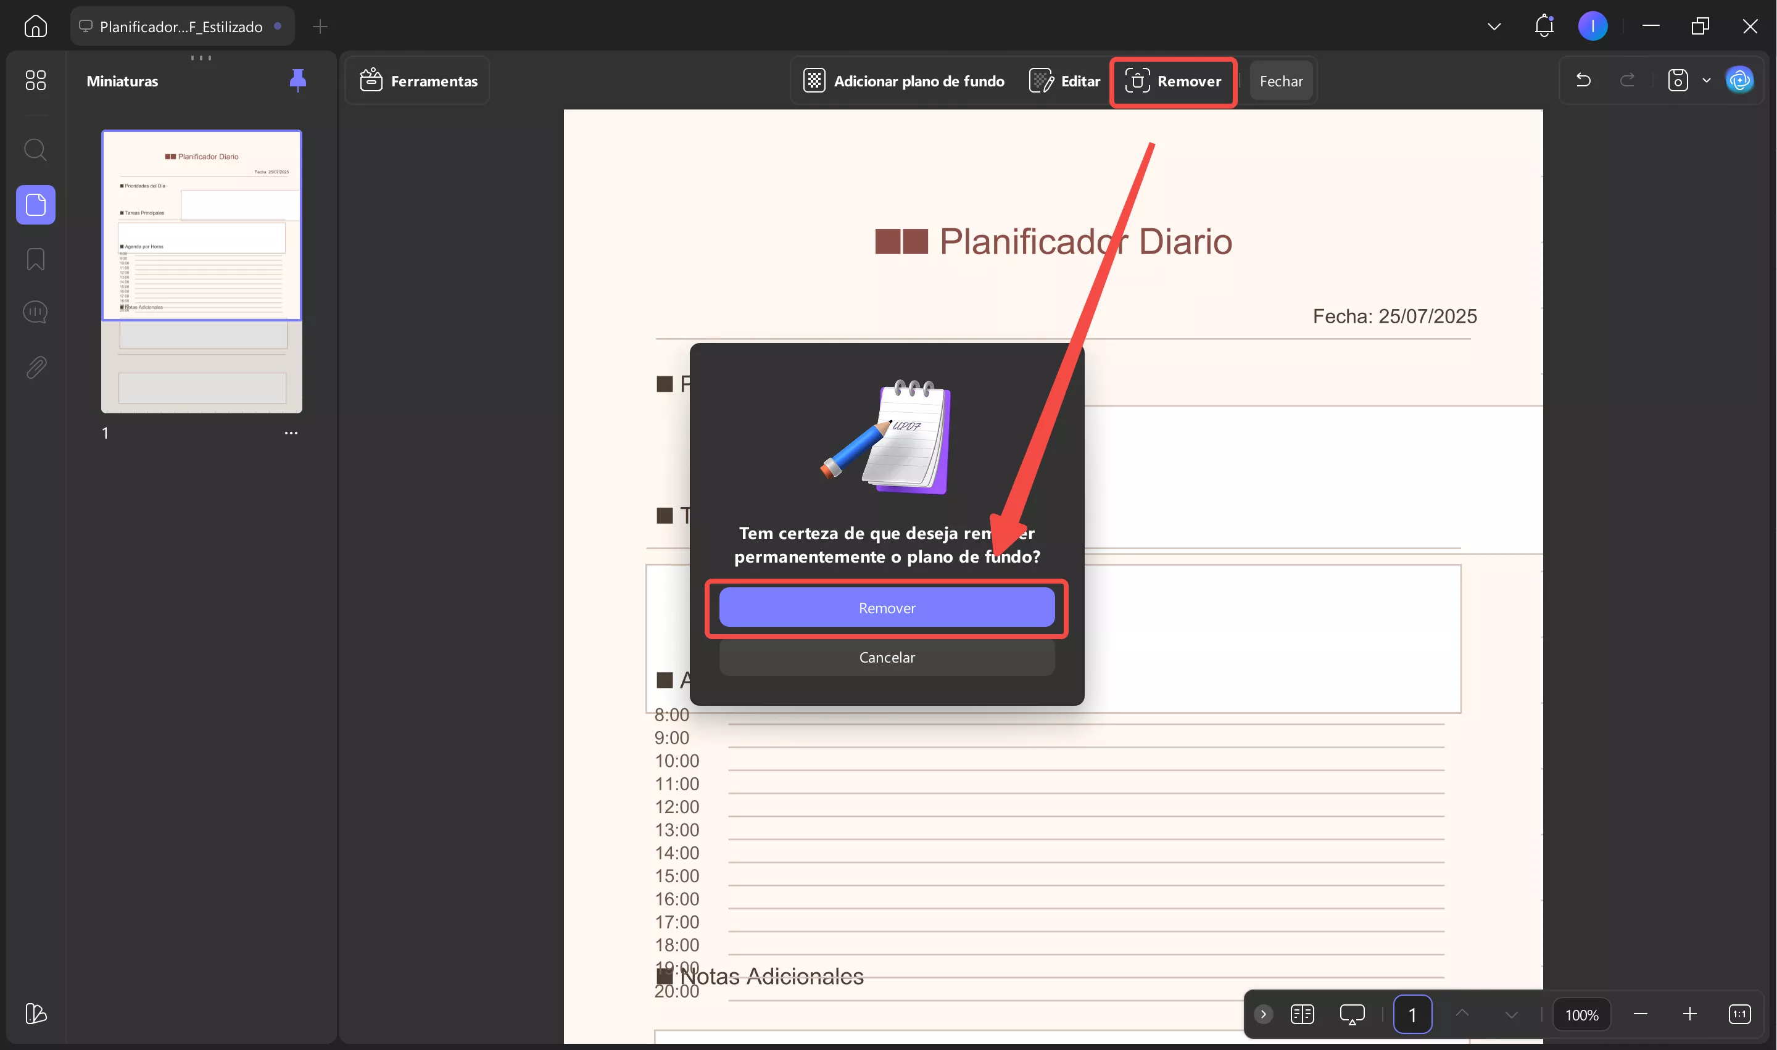The width and height of the screenshot is (1777, 1050).
Task: Open the UPDF AI assistant icon
Action: tap(1739, 81)
